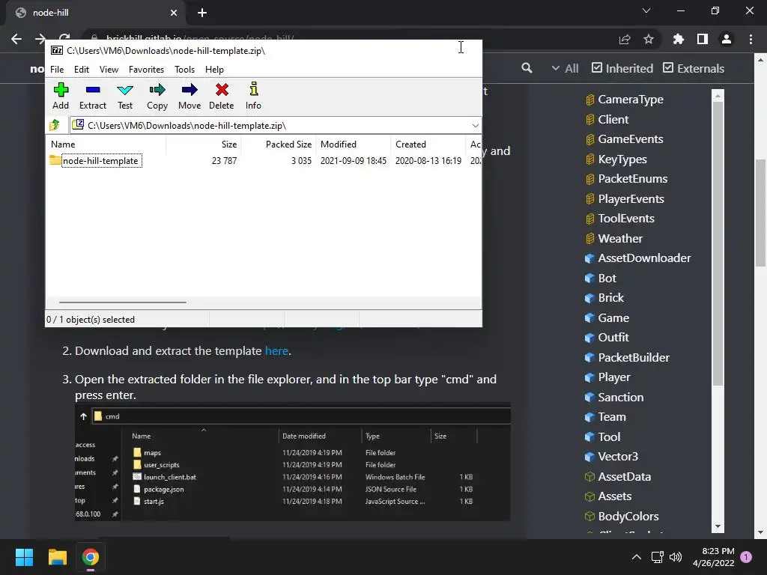
Task: Toggle the Chrome side panel icon
Action: 703,39
